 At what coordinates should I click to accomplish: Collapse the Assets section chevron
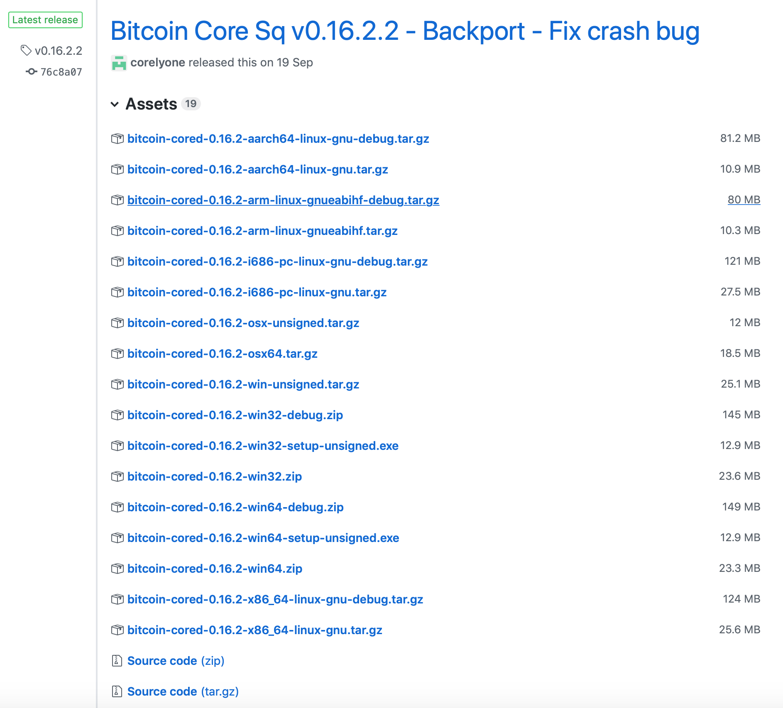coord(115,104)
